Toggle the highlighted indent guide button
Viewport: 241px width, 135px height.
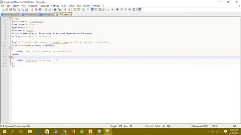[x=92, y=9]
